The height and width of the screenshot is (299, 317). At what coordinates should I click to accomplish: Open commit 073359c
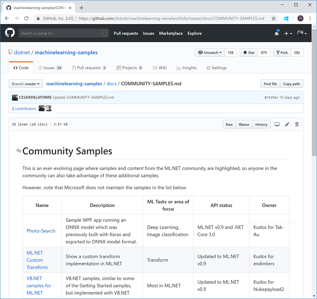tap(271, 97)
